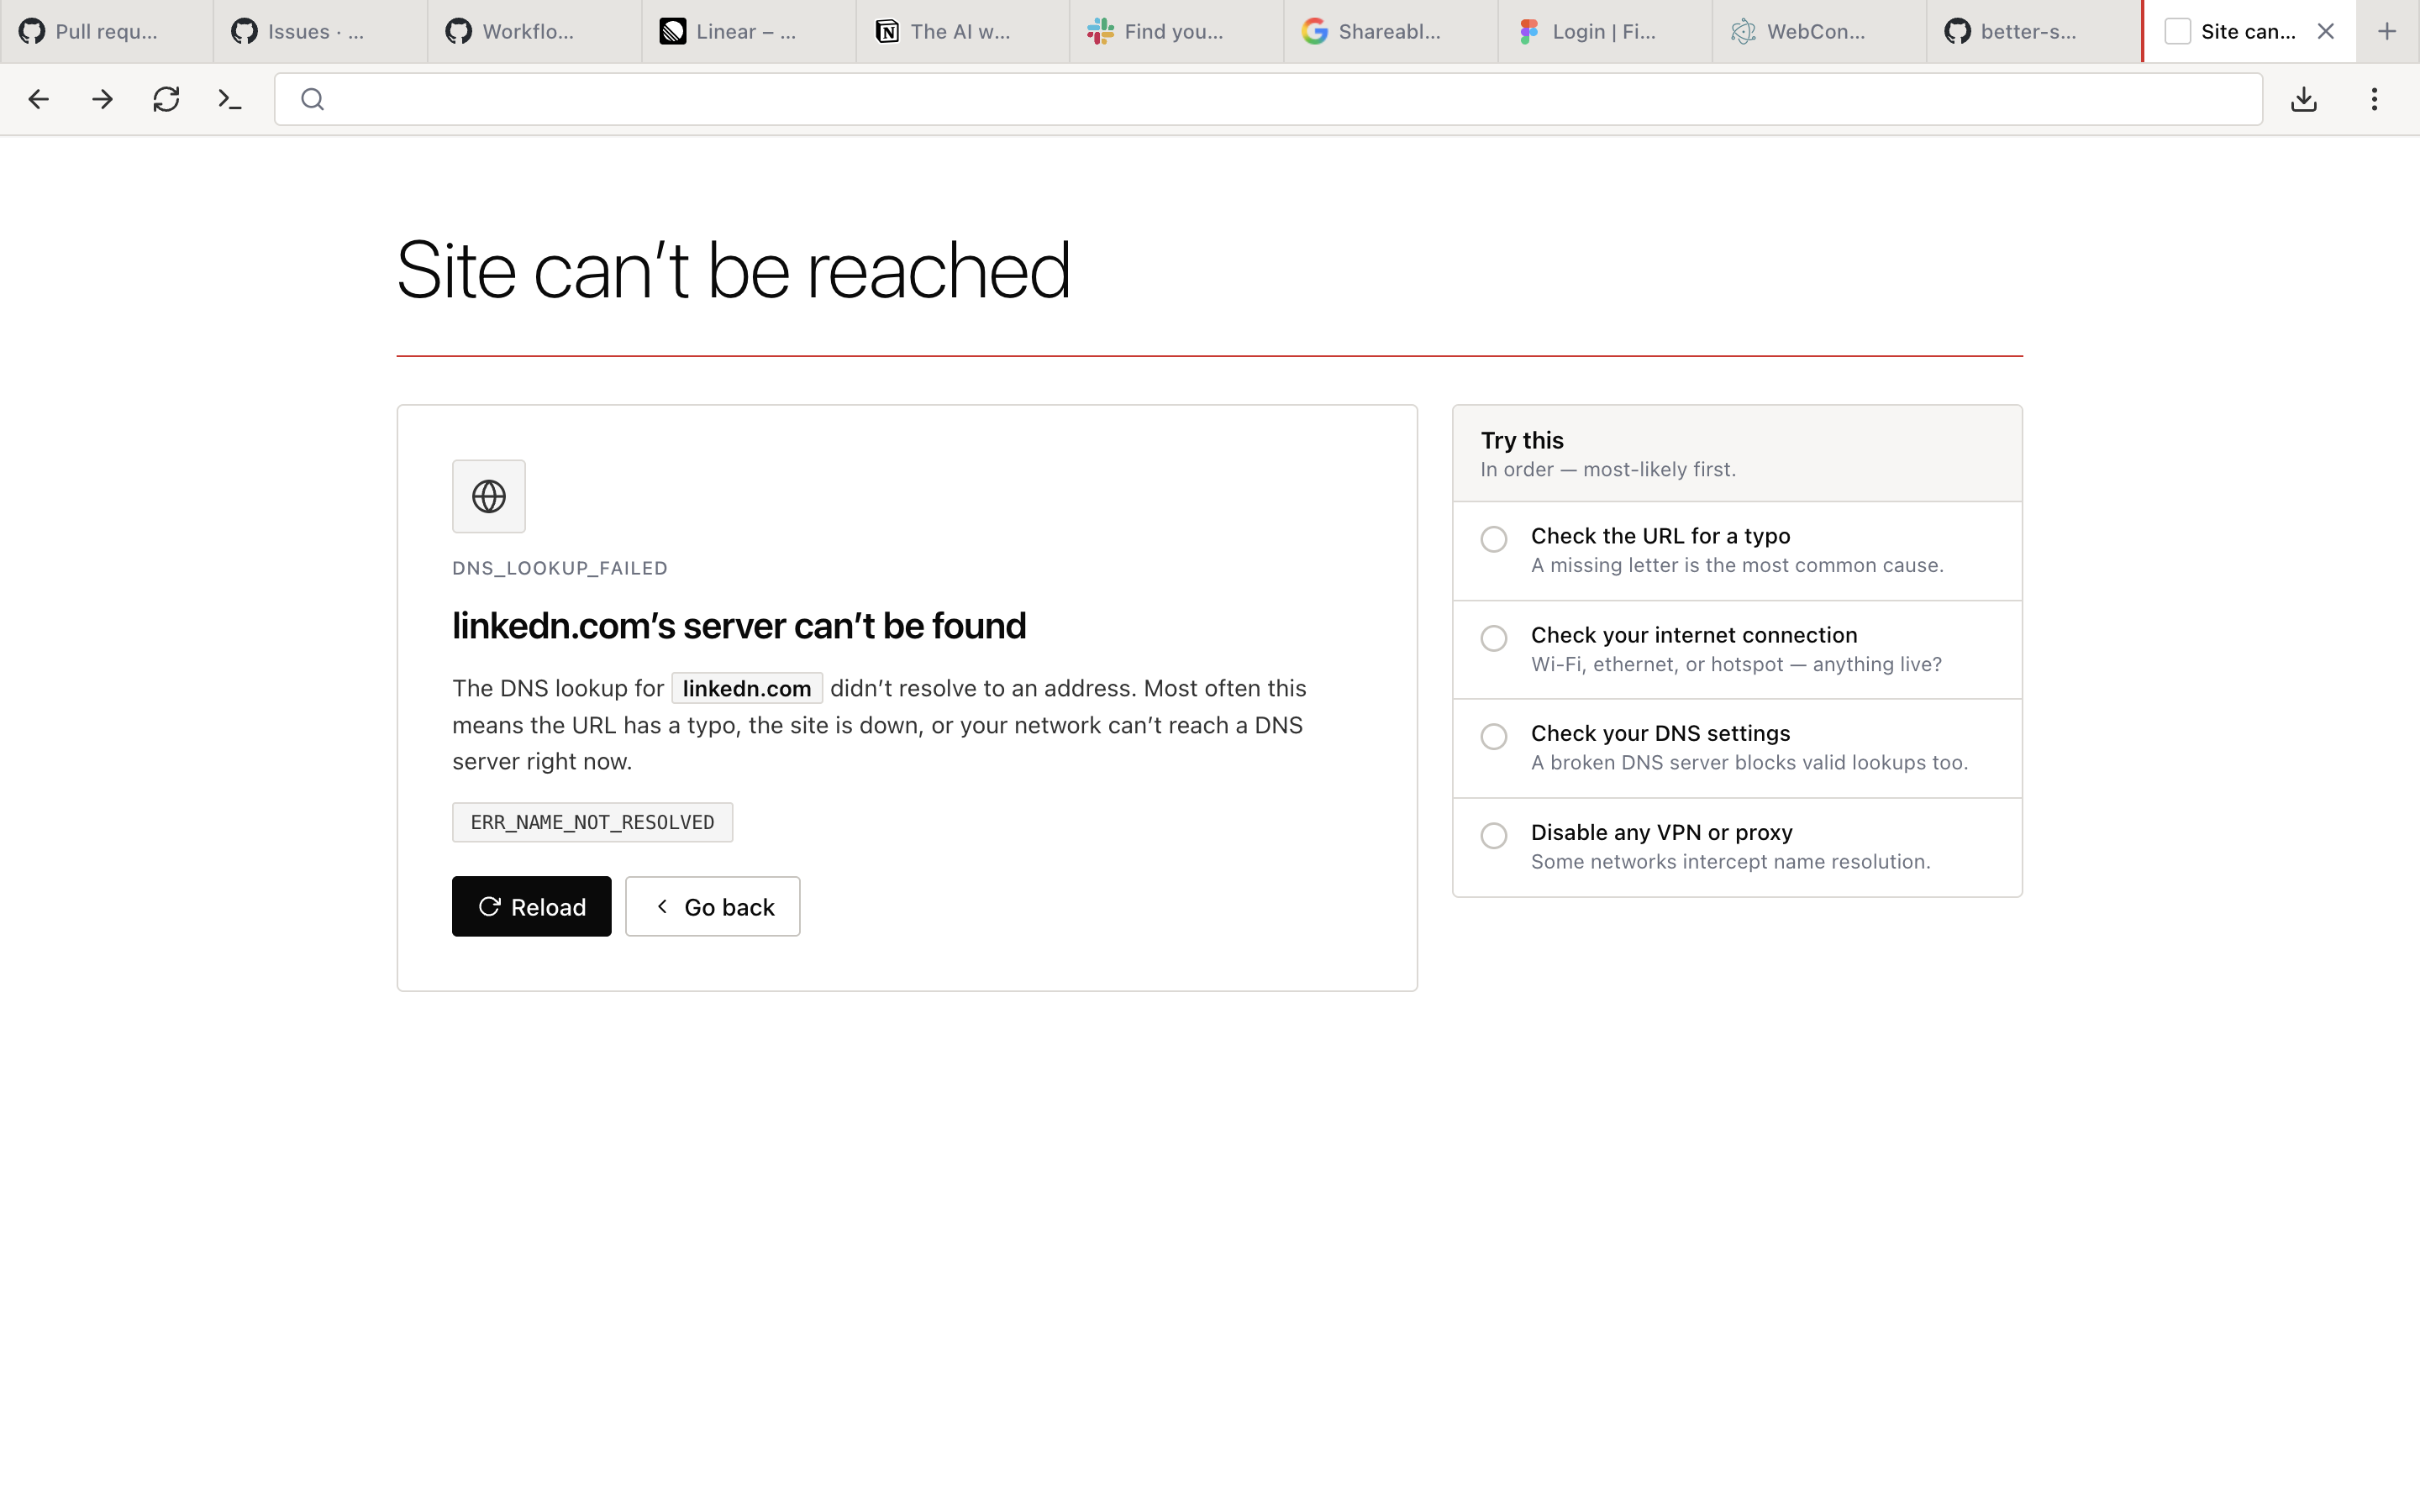The width and height of the screenshot is (2420, 1512).
Task: Open downloads via the download tray icon
Action: [x=2304, y=99]
